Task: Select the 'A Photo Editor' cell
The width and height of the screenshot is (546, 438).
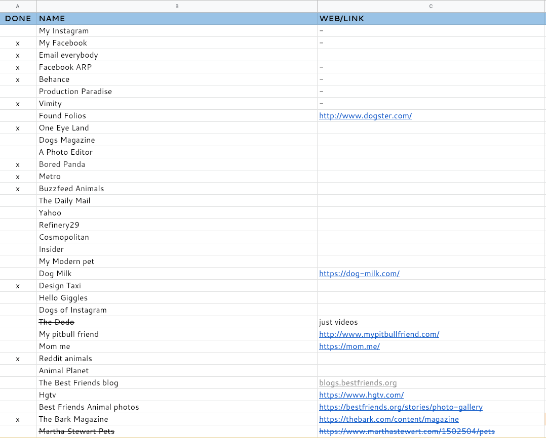Action: (177, 152)
